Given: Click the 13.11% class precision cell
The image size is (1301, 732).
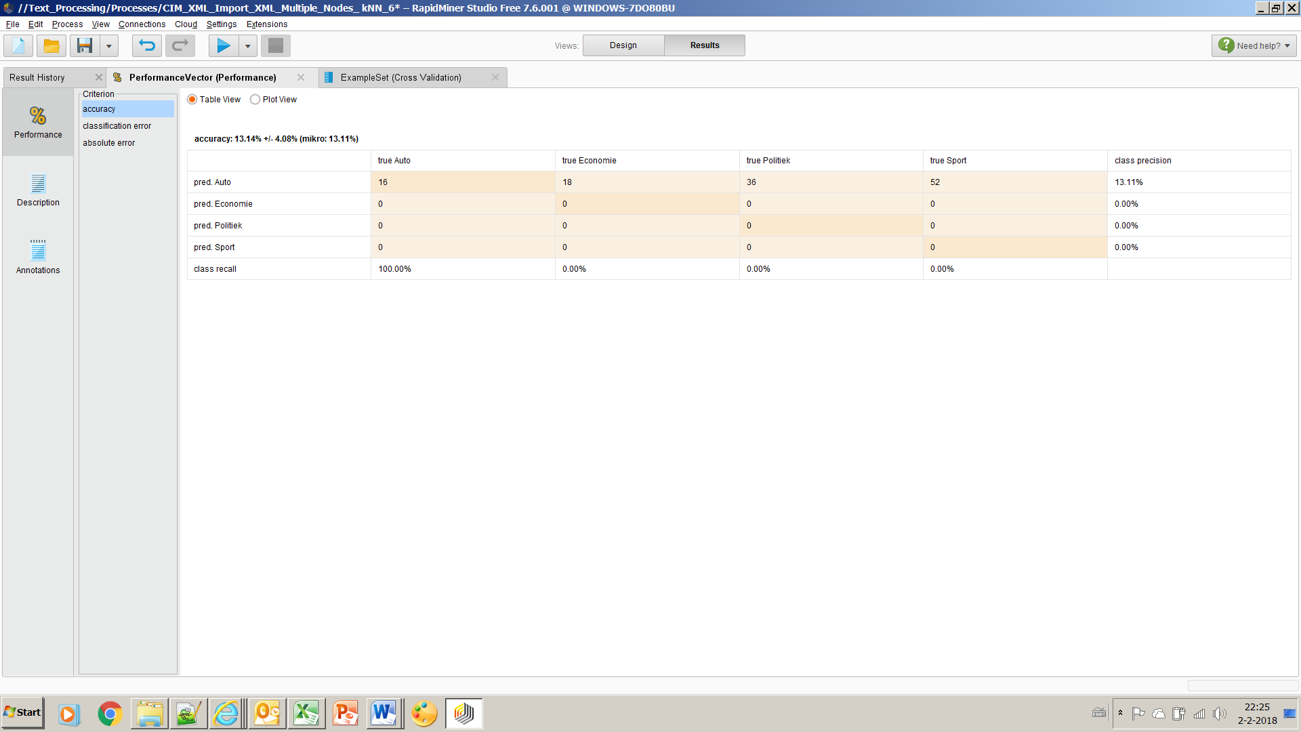Looking at the screenshot, I should click(x=1199, y=182).
